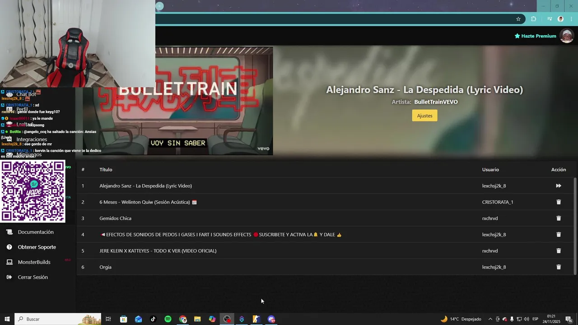
Task: Delete the Orgia entry from the queue
Action: pyautogui.click(x=559, y=267)
